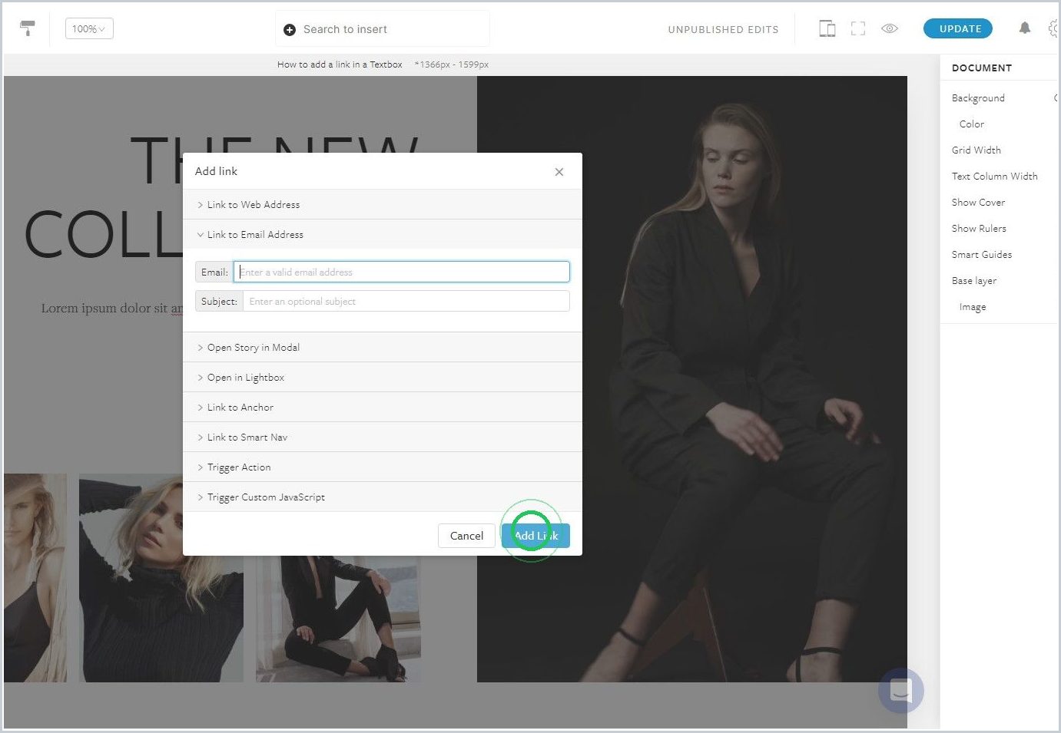The width and height of the screenshot is (1061, 733).
Task: Select Base layer setting
Action: tap(973, 281)
